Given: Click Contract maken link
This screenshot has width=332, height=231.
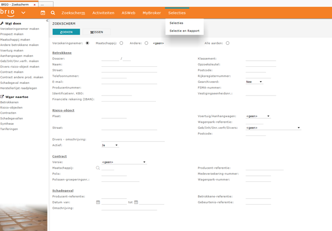Looking at the screenshot, I should click(x=12, y=72).
